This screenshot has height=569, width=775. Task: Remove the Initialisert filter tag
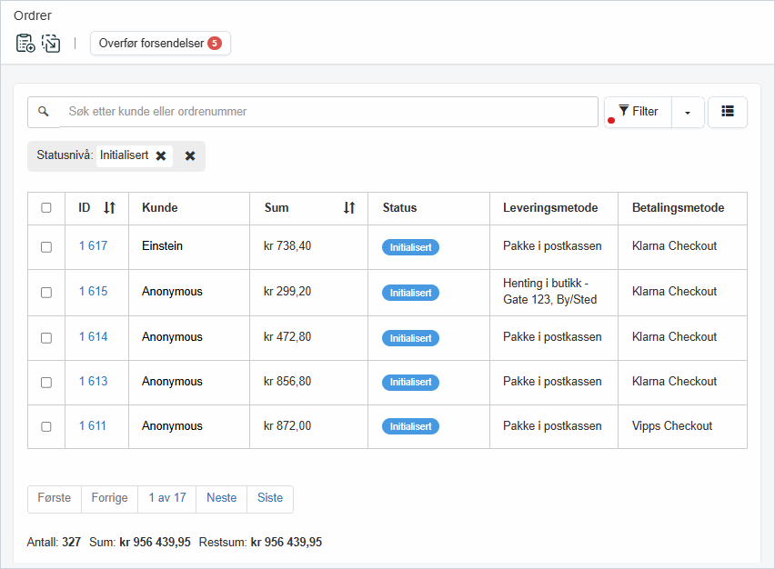click(x=161, y=155)
